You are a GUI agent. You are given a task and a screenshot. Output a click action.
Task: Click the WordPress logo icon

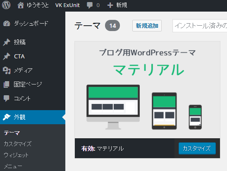(x=6, y=5)
